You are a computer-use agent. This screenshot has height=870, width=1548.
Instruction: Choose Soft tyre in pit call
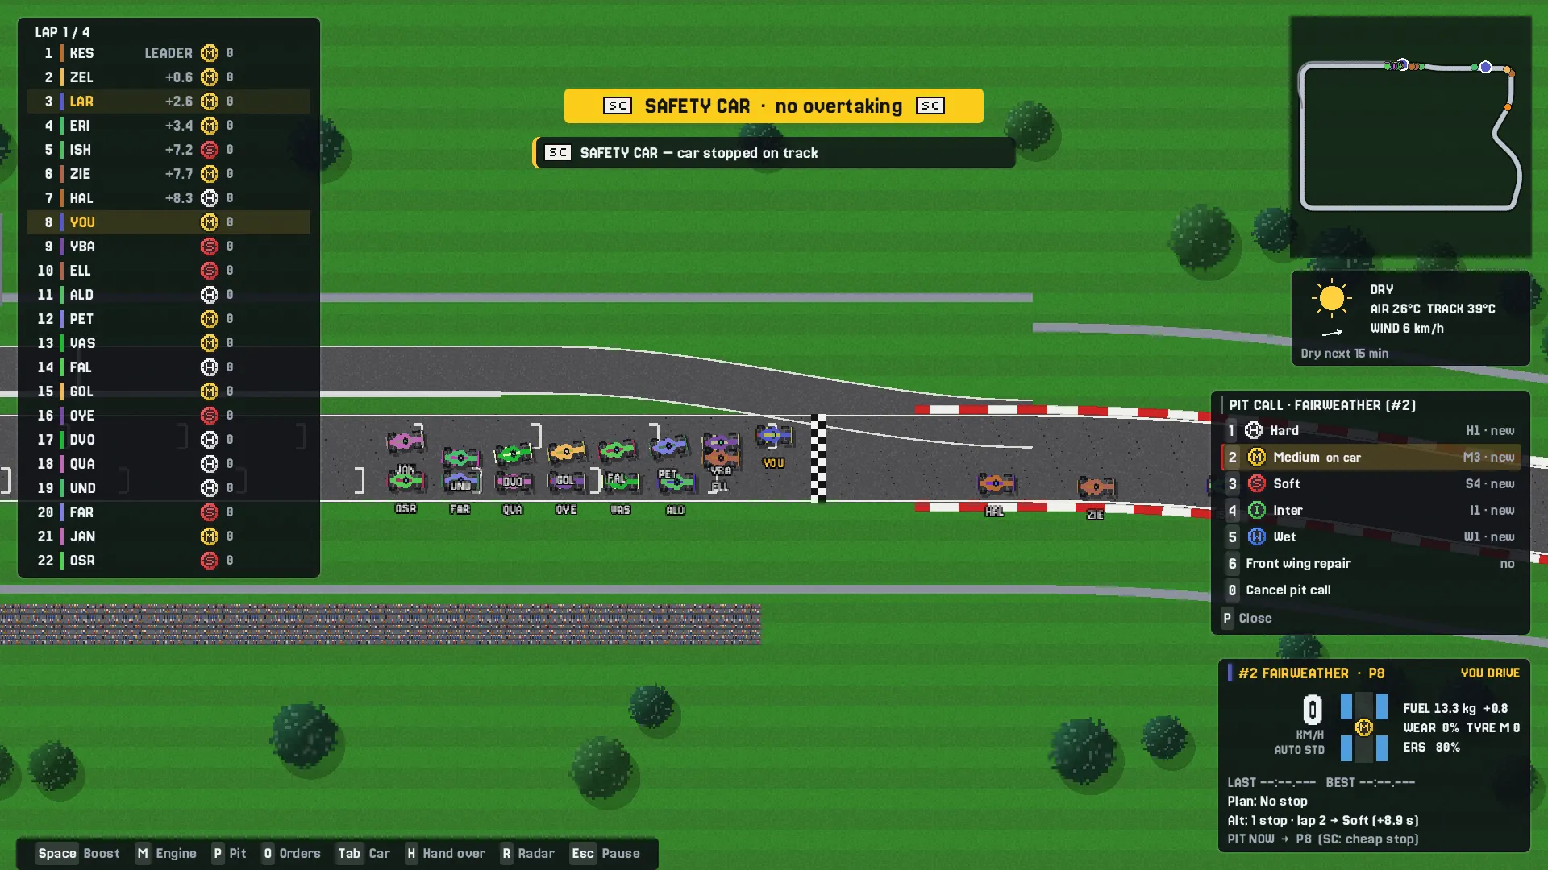1371,483
